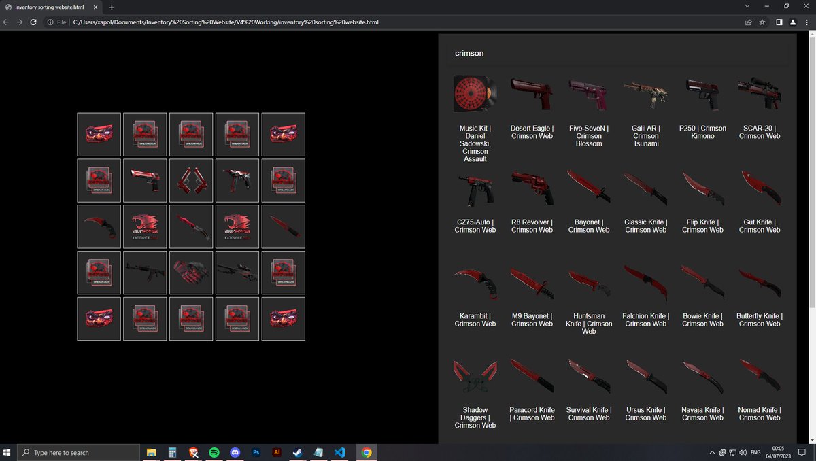816x461 pixels.
Task: Select Flip Knife | Crimson Web result
Action: (702, 201)
